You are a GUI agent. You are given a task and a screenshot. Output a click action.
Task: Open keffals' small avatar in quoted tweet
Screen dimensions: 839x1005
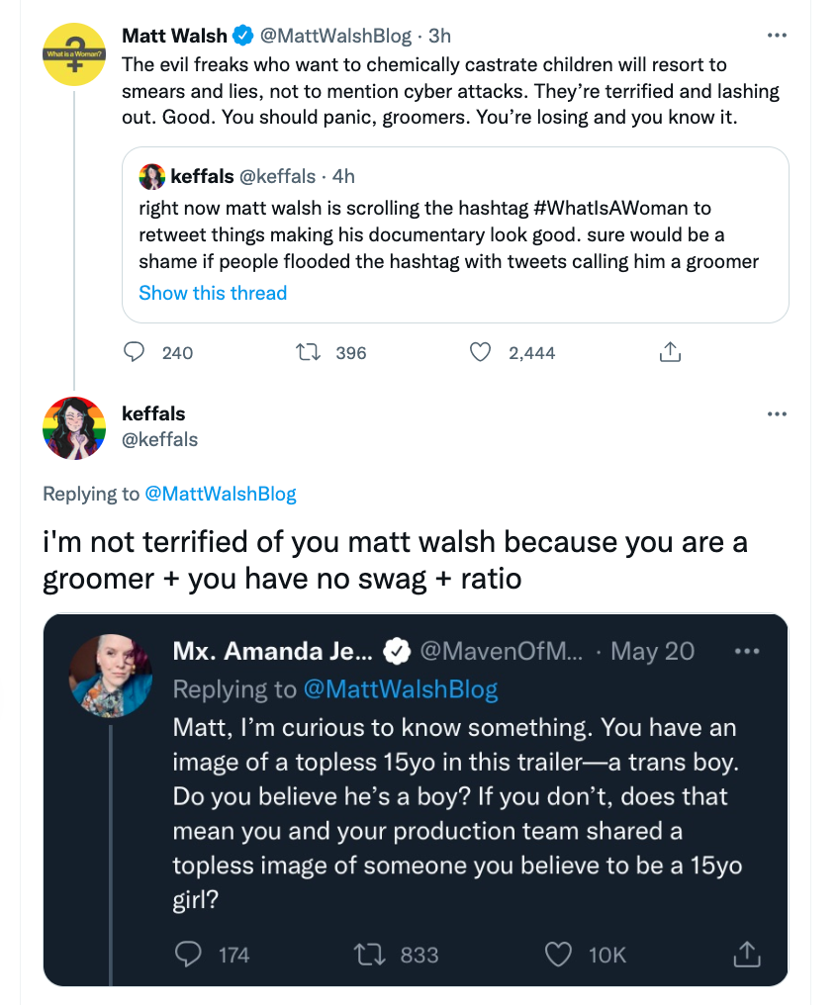coord(152,176)
